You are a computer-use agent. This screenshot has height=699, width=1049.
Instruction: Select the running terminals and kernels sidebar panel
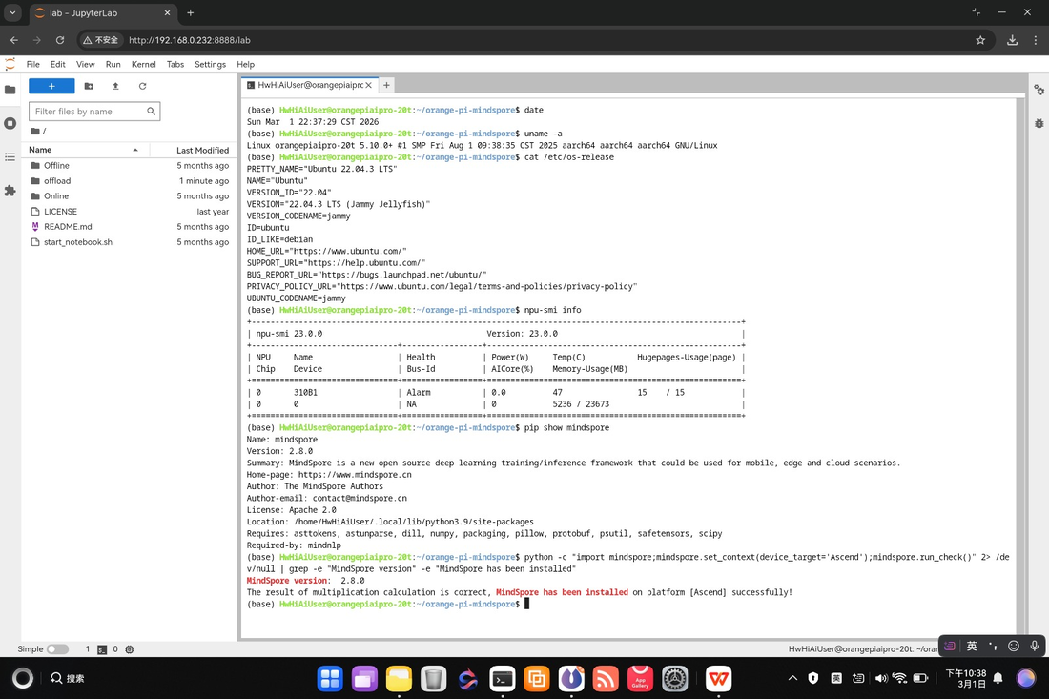(10, 123)
